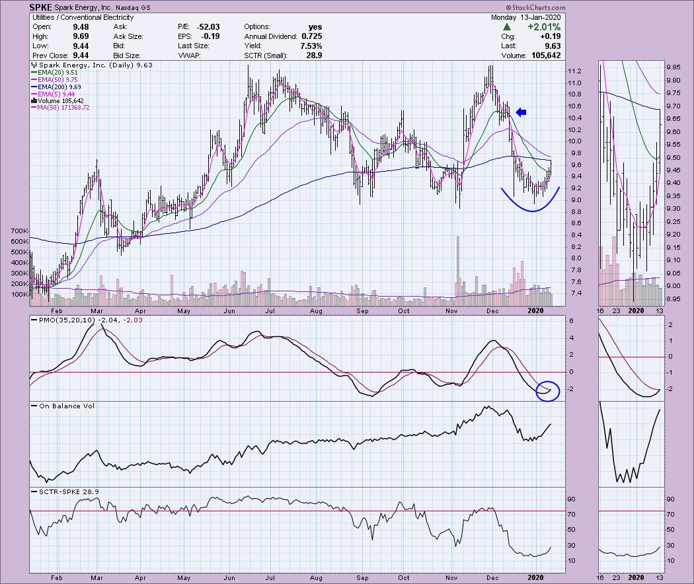Screen dimensions: 694x584
Task: Click the volume bars icon in the legend
Action: pos(34,101)
